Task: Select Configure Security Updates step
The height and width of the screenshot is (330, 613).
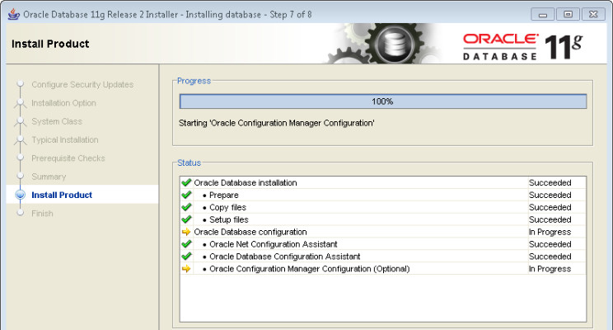Action: (82, 84)
